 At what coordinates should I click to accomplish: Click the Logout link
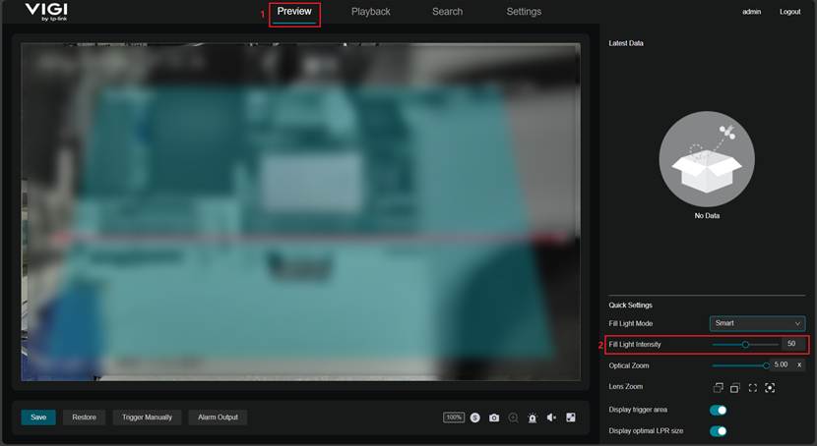[789, 12]
